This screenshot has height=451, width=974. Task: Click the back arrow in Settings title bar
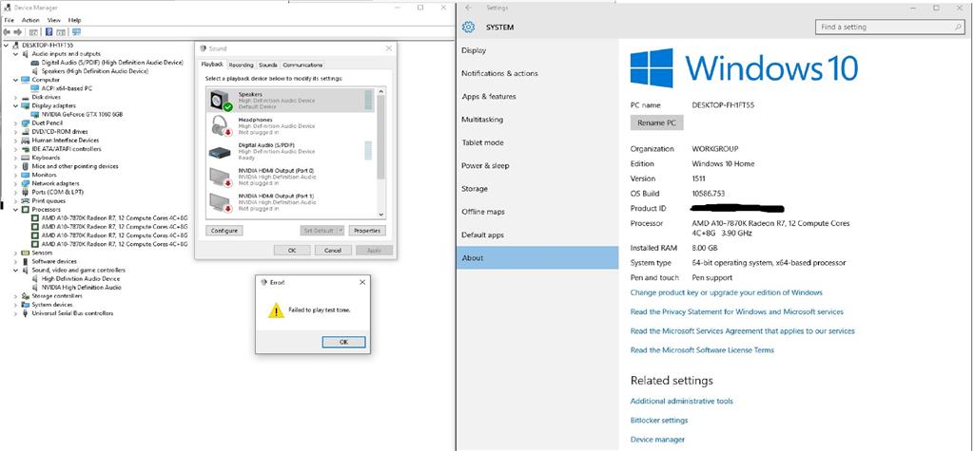(468, 8)
